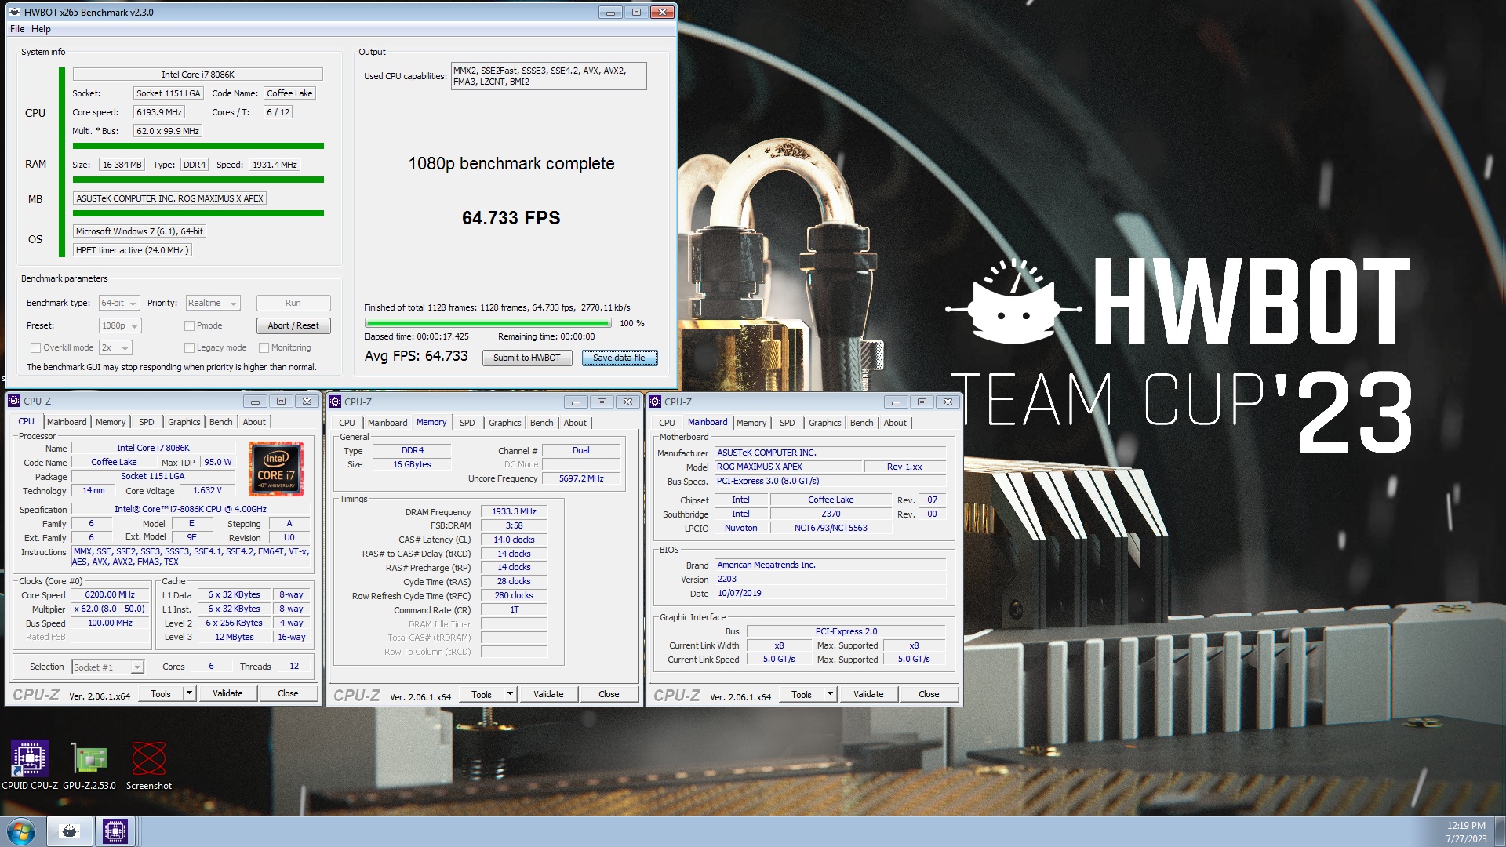Click the Southbridge Z370 field
The image size is (1506, 847).
tap(831, 514)
